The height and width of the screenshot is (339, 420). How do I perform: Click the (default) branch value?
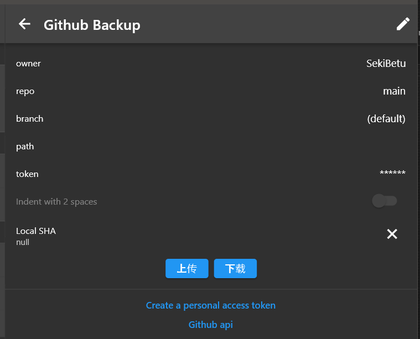(x=386, y=119)
